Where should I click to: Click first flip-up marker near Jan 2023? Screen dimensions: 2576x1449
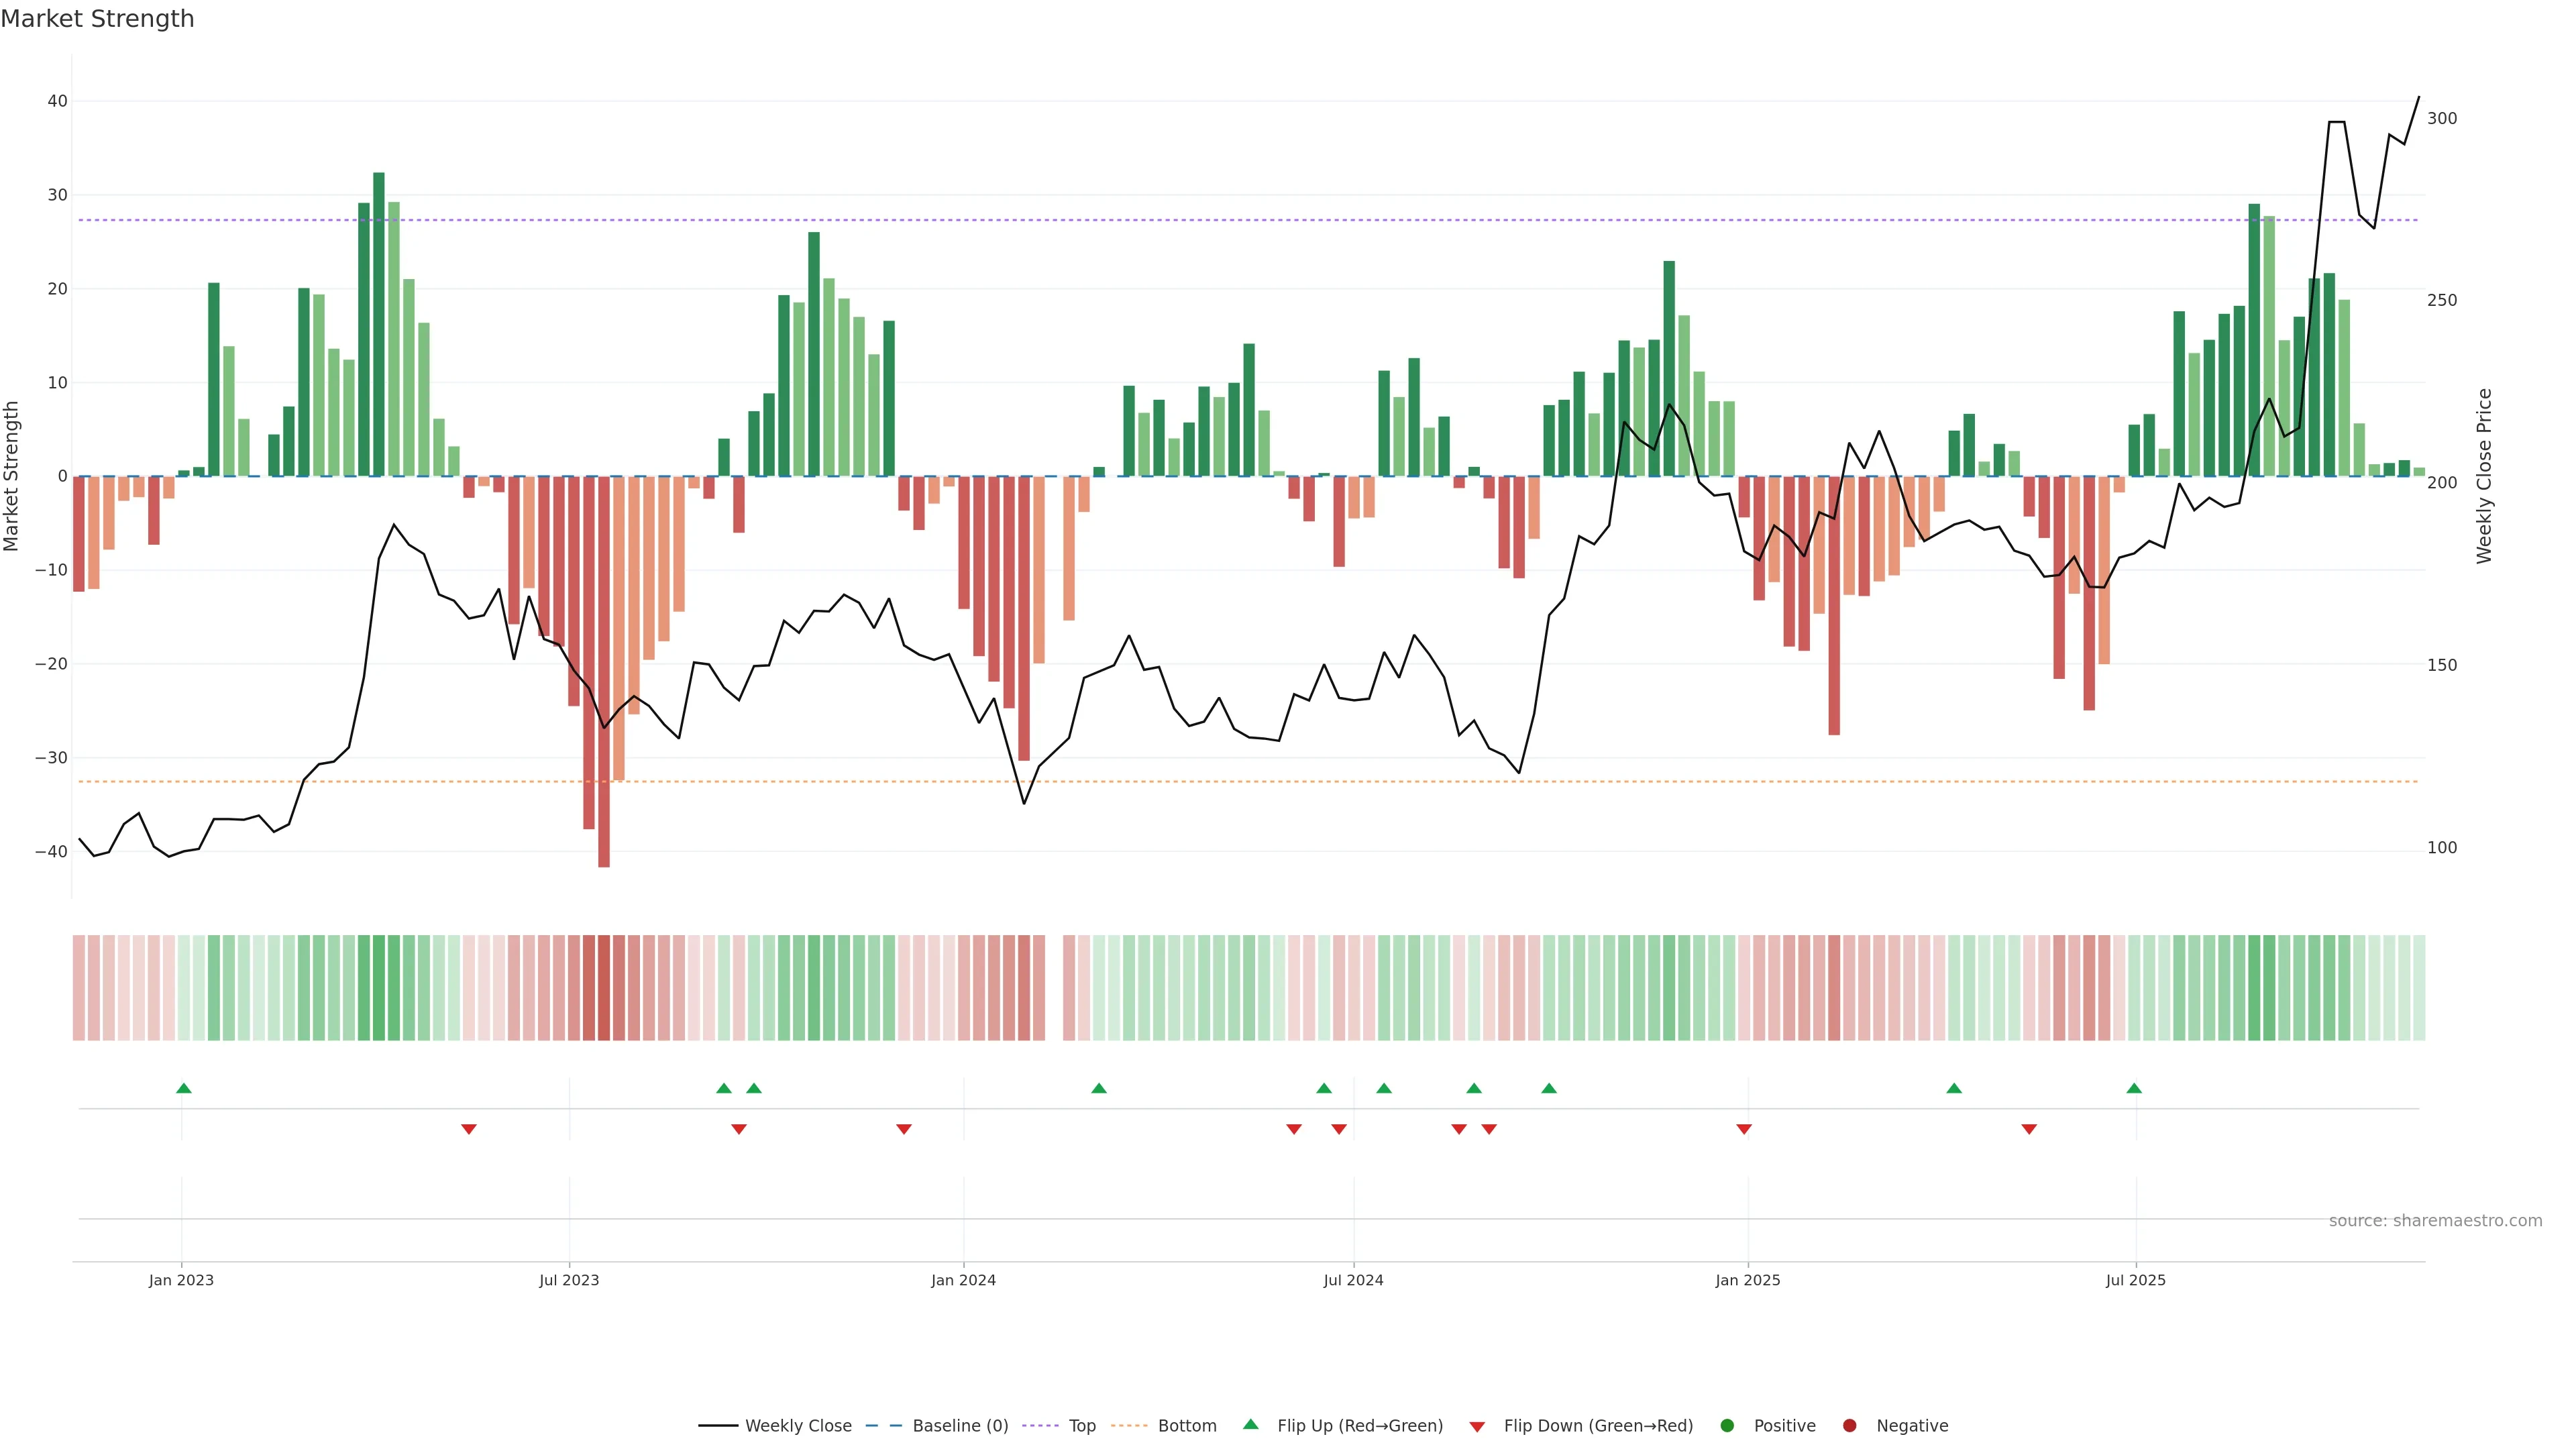tap(184, 1088)
